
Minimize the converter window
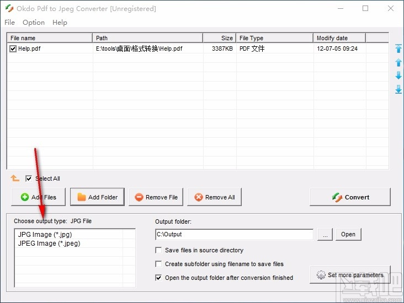tap(341, 8)
